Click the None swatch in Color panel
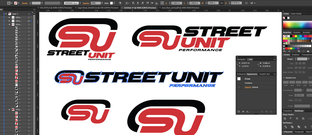 [284, 18]
